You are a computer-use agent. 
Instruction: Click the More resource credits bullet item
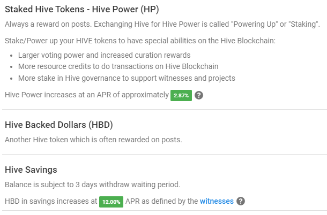point(118,66)
